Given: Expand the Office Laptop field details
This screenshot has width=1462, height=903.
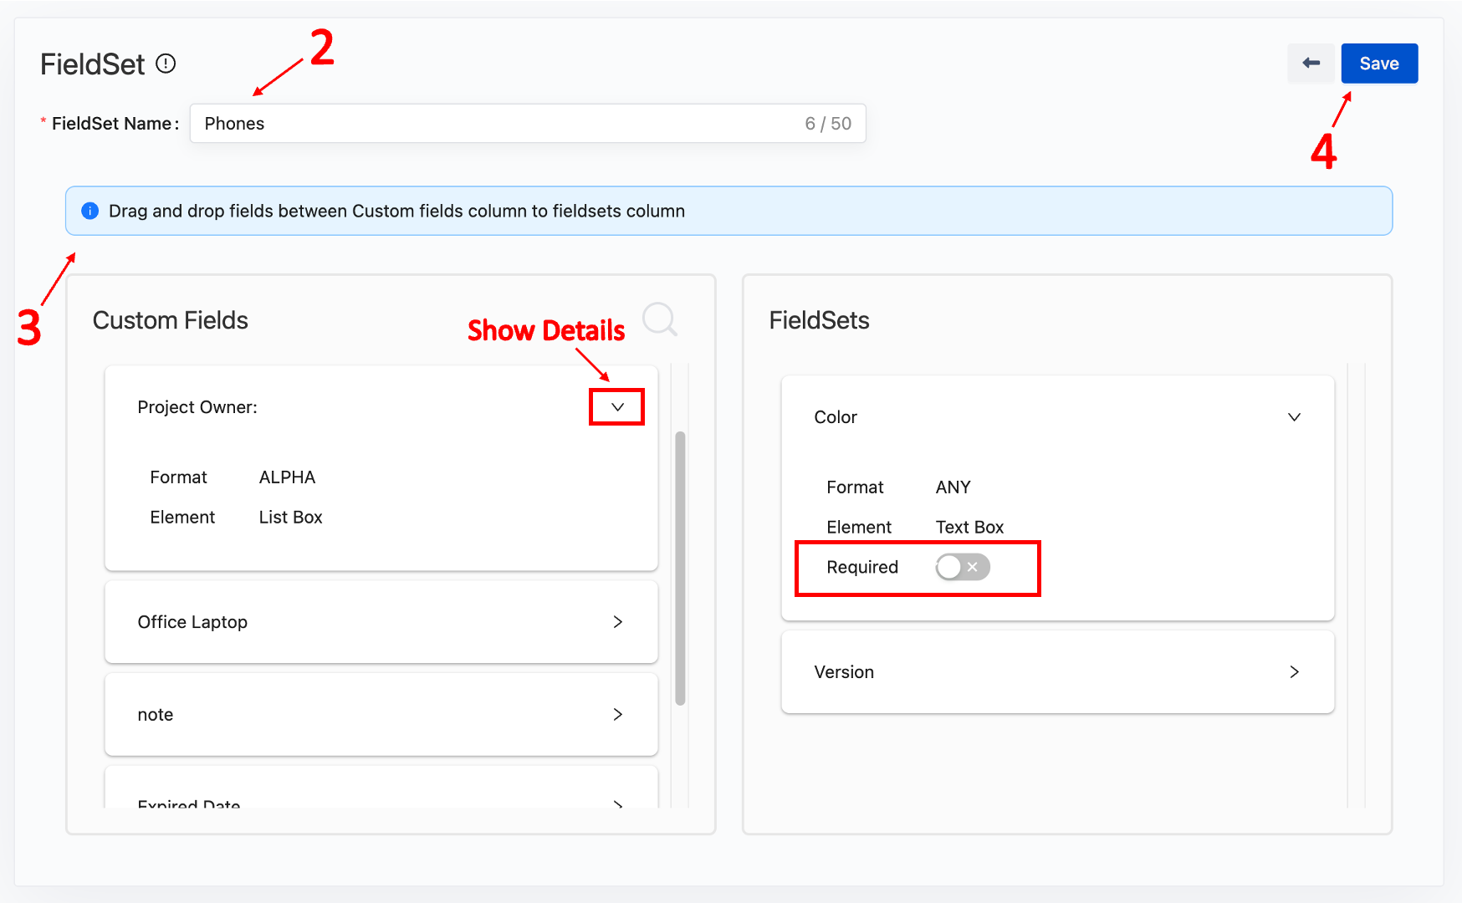Looking at the screenshot, I should [x=617, y=622].
